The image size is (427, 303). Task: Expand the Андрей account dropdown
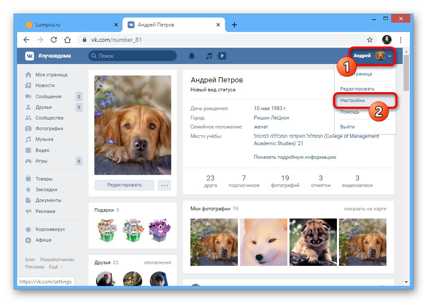coord(372,55)
